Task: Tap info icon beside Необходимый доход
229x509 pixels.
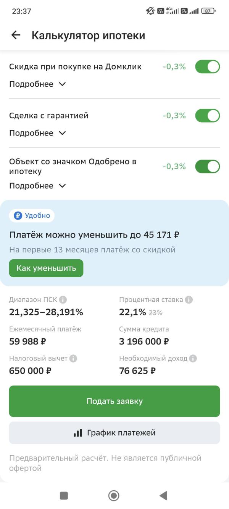Action: [193, 359]
